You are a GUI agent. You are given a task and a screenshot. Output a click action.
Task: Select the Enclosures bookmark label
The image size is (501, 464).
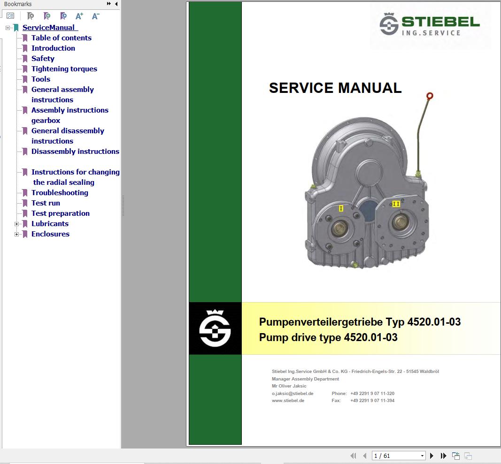(50, 234)
